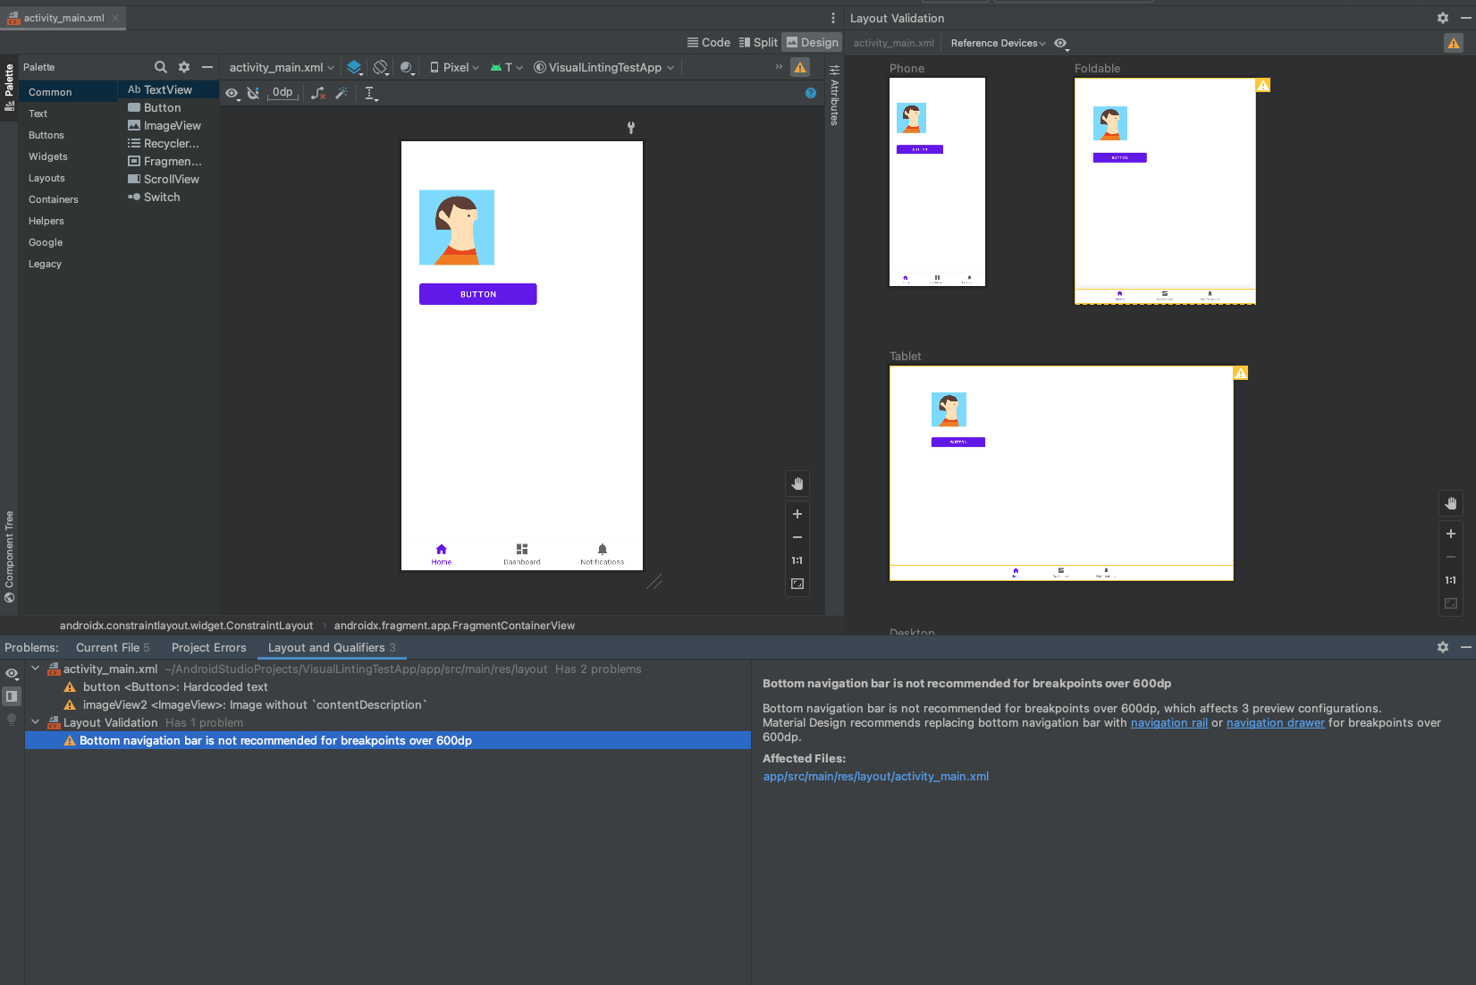
Task: Clear all constraints in layout
Action: point(317,93)
